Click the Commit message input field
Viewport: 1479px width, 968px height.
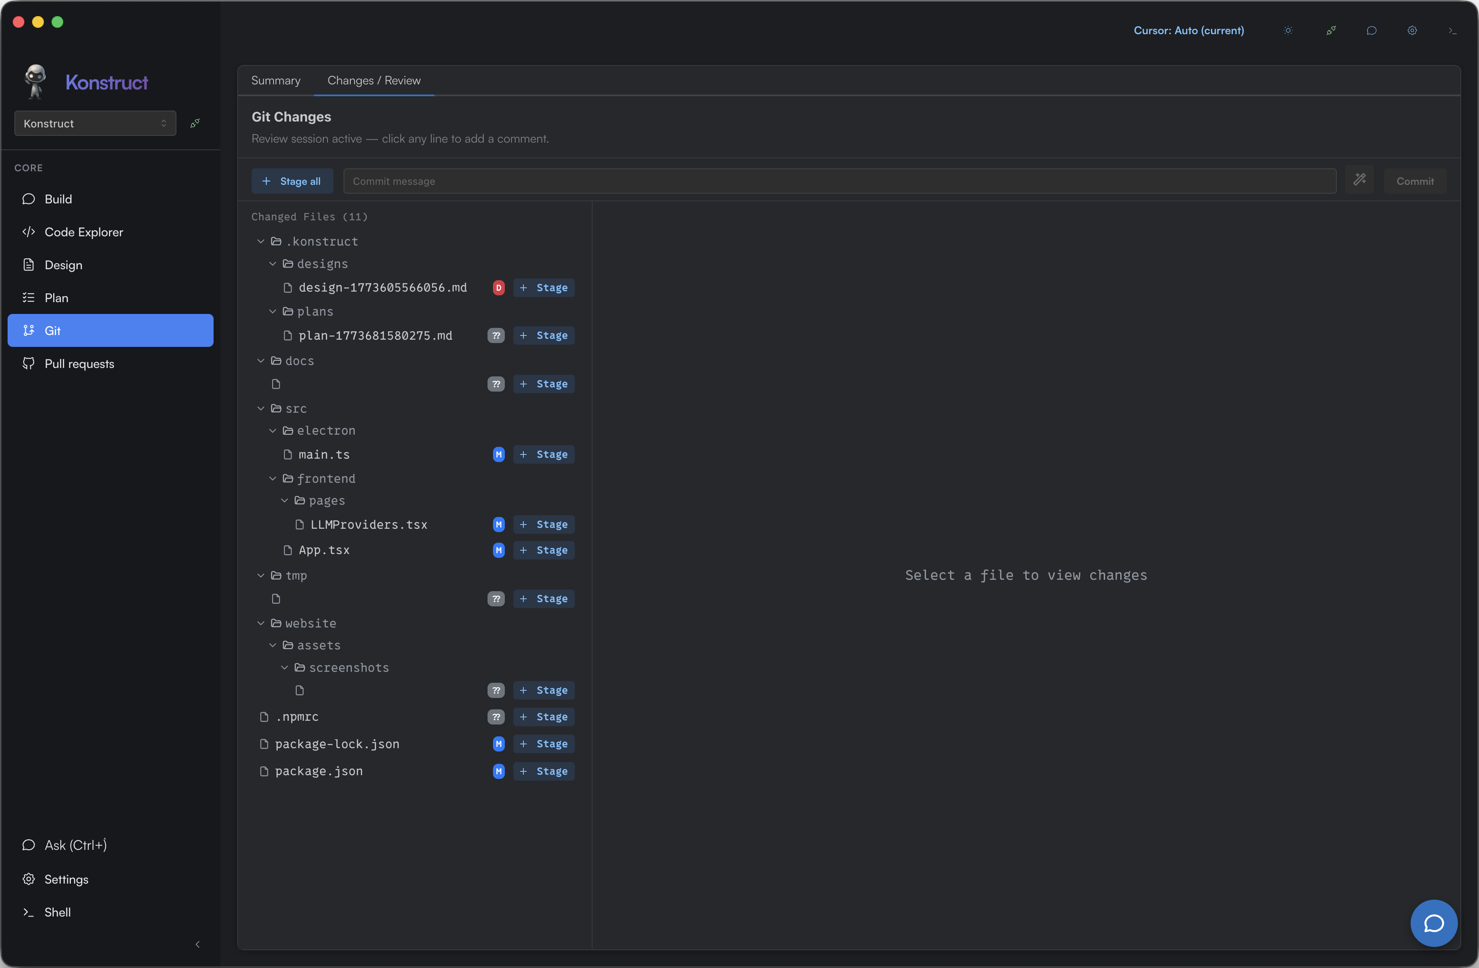pyautogui.click(x=839, y=181)
